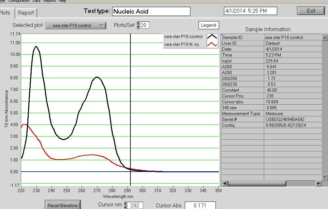Toggle the Legend button
328x209 pixels.
pyautogui.click(x=208, y=25)
